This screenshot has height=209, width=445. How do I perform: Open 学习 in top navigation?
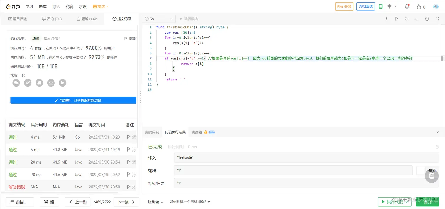(x=29, y=6)
